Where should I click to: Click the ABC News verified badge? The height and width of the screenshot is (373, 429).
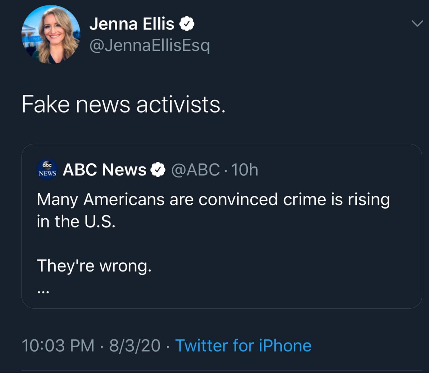click(x=158, y=170)
